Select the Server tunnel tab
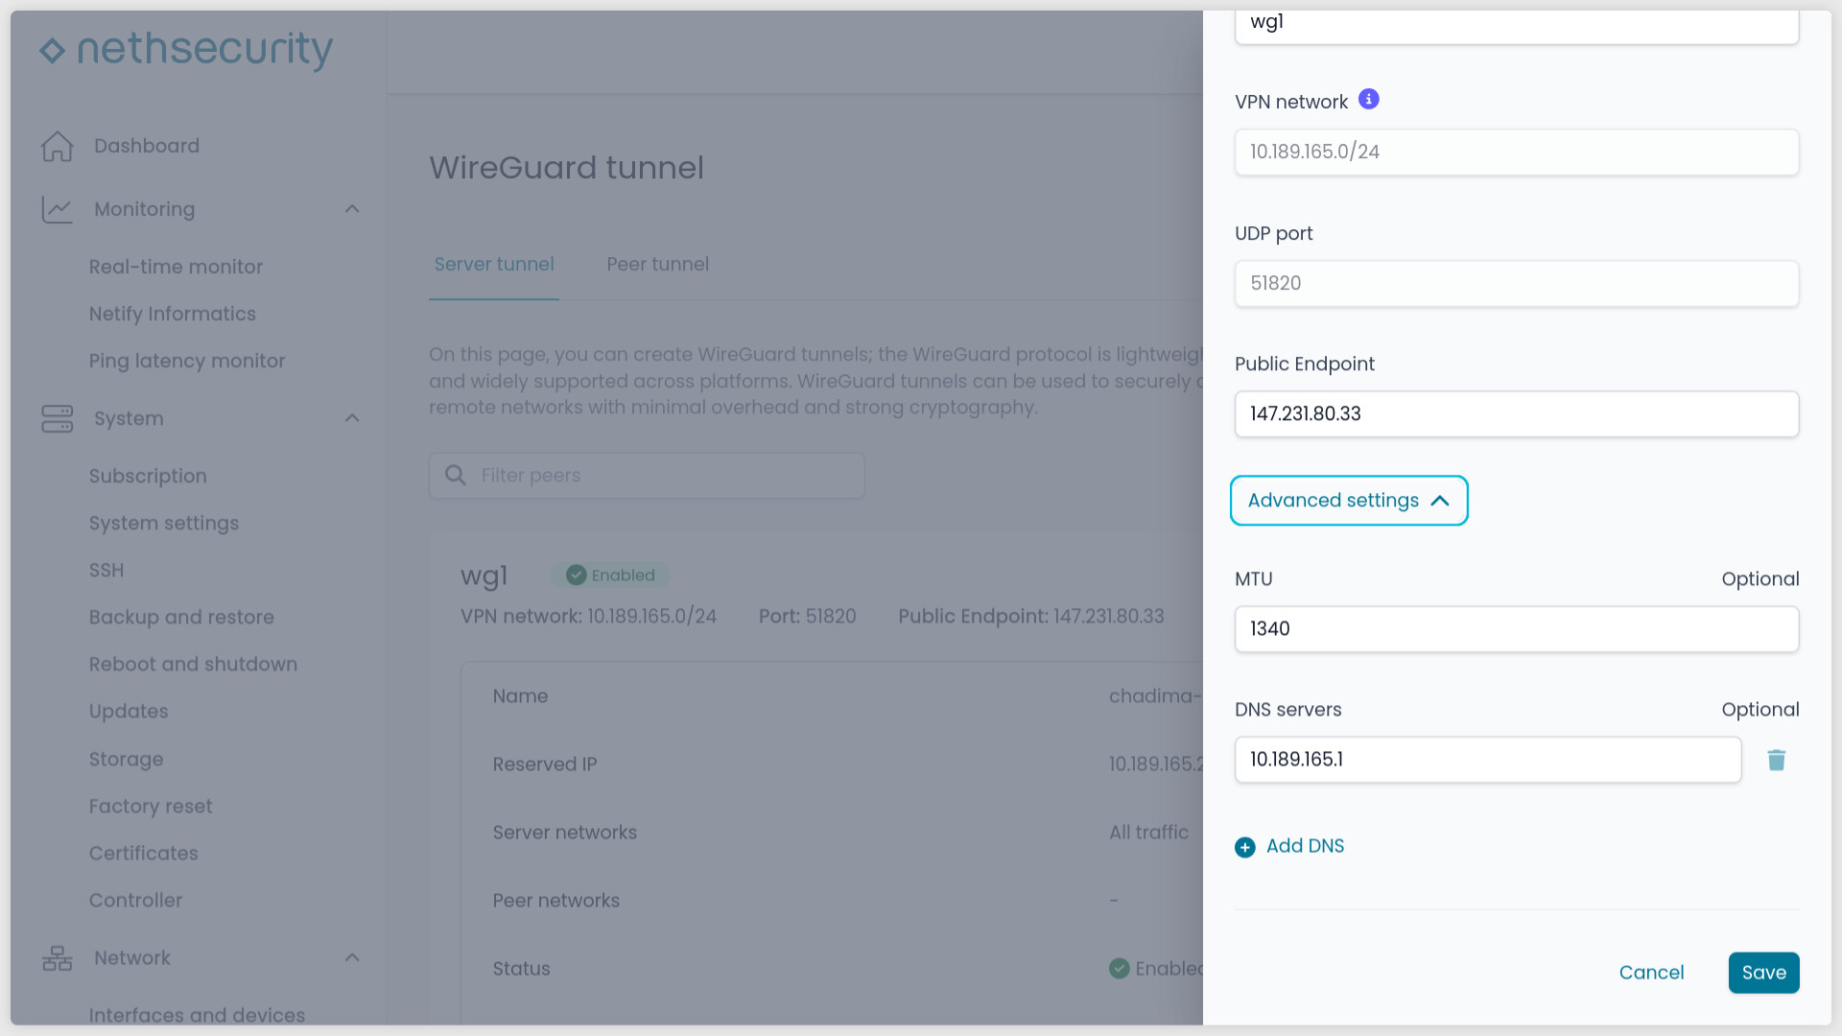Viewport: 1842px width, 1036px height. [493, 264]
